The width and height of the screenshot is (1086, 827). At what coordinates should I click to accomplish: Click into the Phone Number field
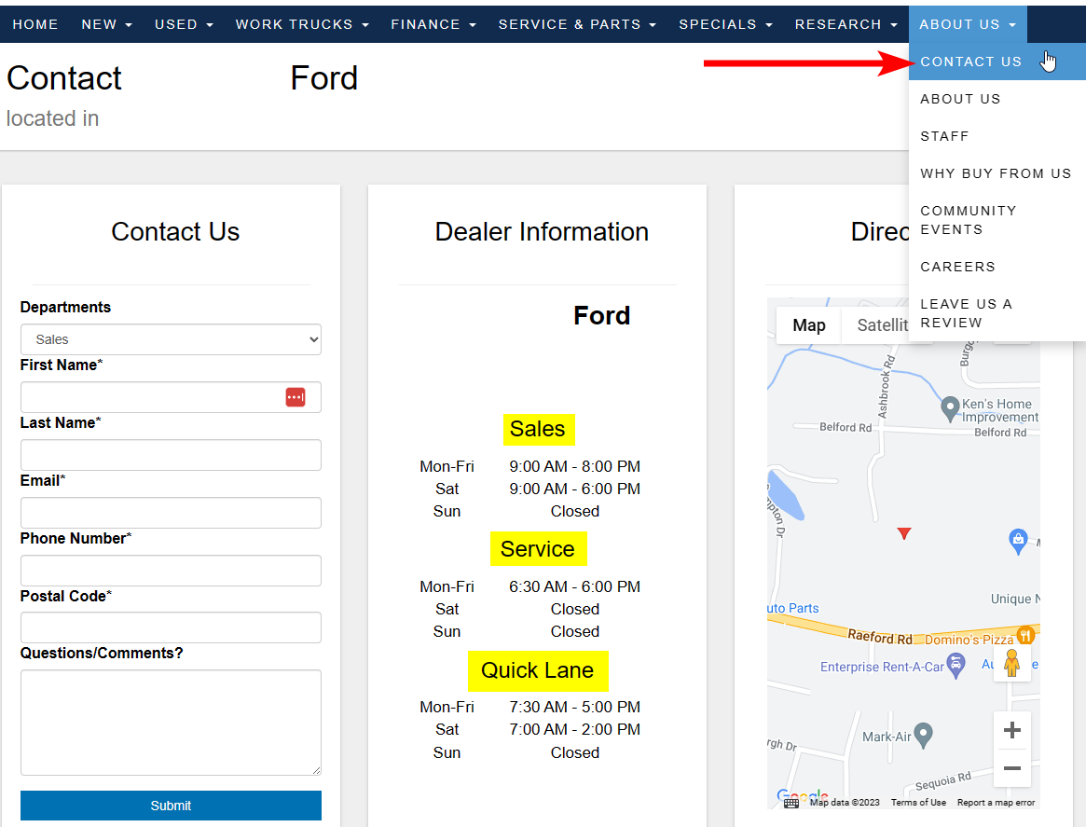click(172, 571)
